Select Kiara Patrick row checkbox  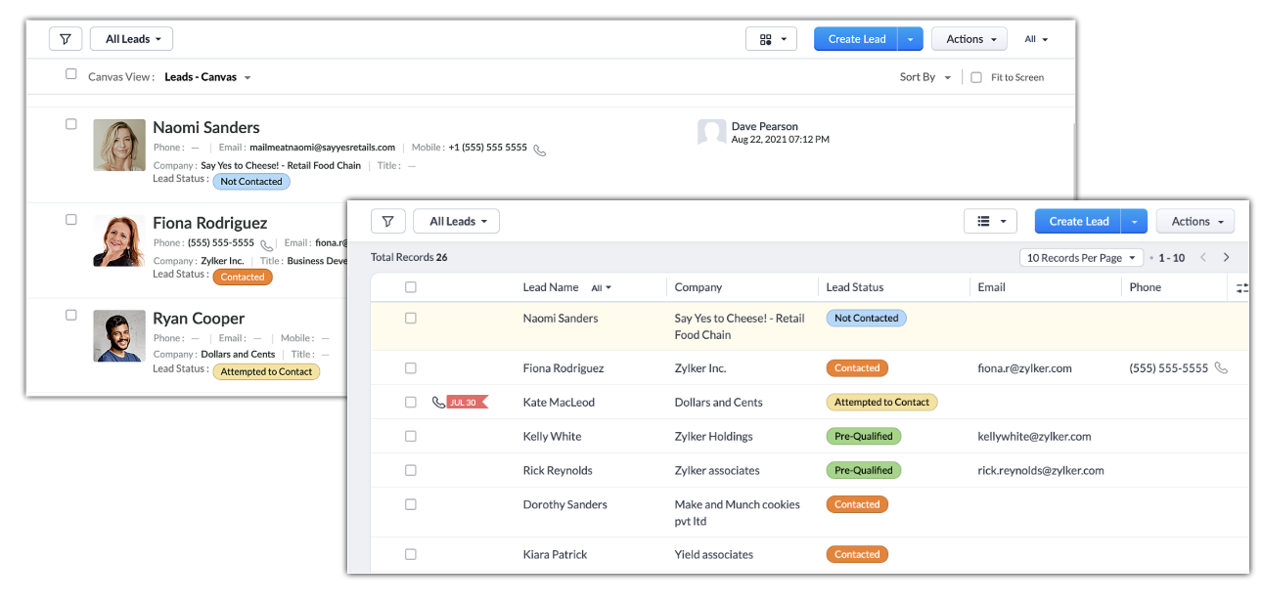411,554
